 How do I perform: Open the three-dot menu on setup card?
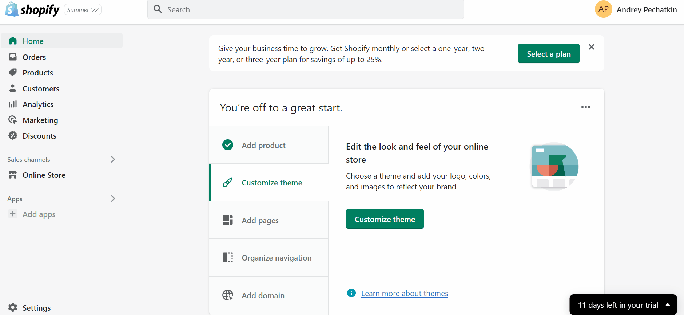pos(586,107)
